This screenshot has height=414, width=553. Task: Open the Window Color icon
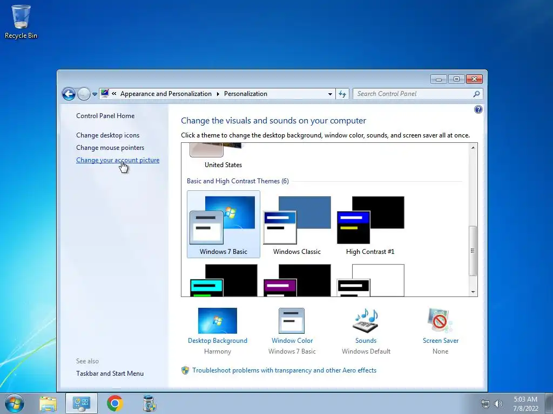(x=291, y=321)
